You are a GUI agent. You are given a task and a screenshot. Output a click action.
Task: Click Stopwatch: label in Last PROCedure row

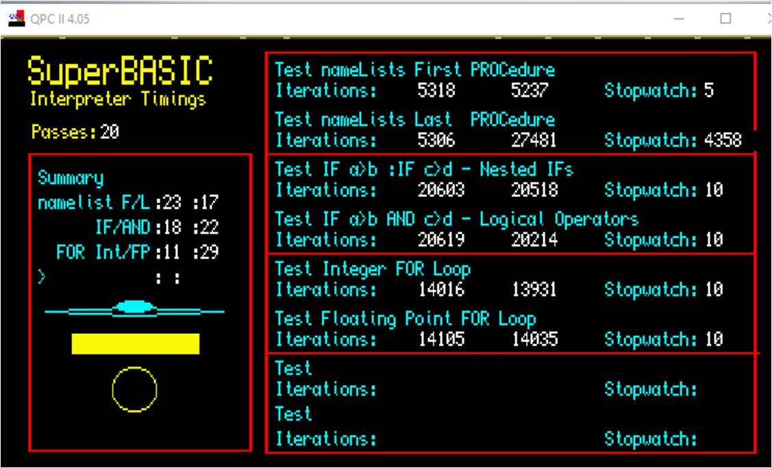[x=651, y=140]
